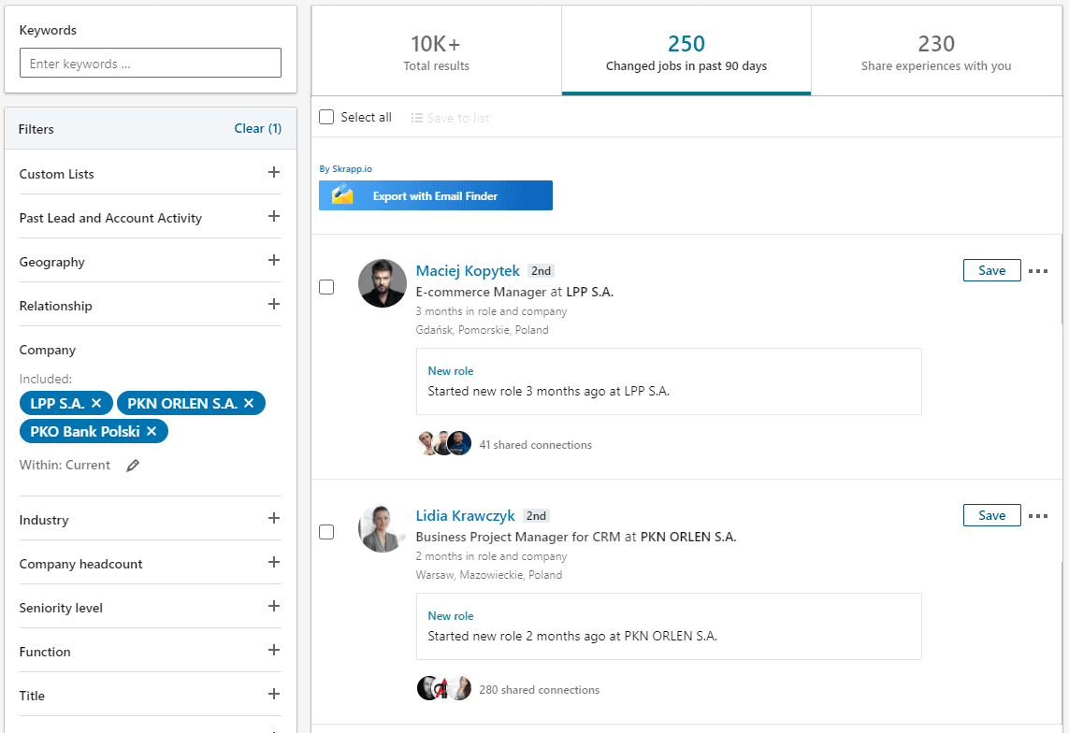Open Maciej Kopytek's profile name link
The width and height of the screenshot is (1069, 733).
(468, 270)
